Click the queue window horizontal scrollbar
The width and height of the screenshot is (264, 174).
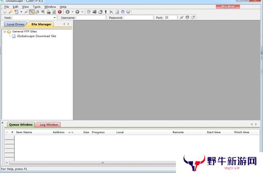coord(91,163)
